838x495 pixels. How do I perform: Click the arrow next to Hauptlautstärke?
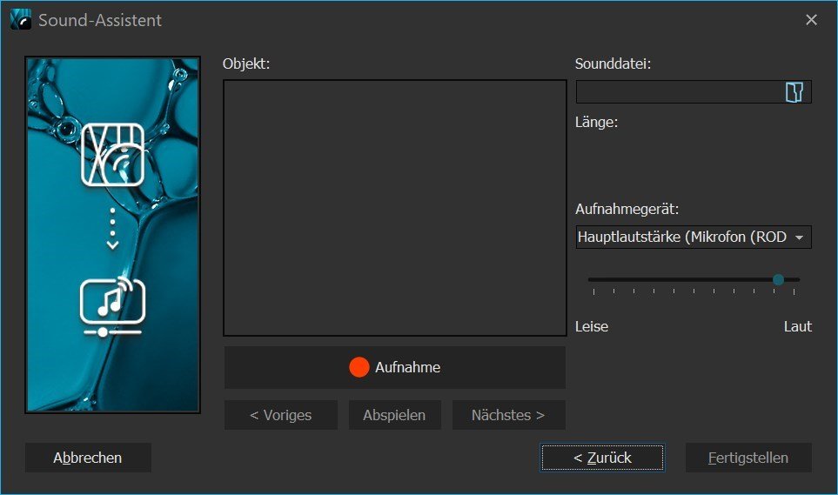(799, 237)
